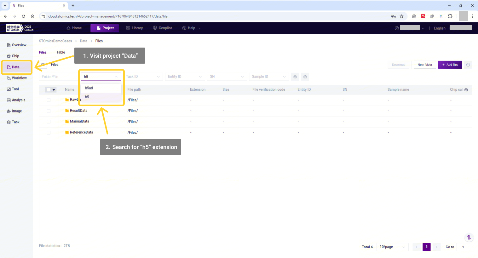Click STOmicsDemoCases breadcrumb link
The height and width of the screenshot is (258, 478).
55,41
